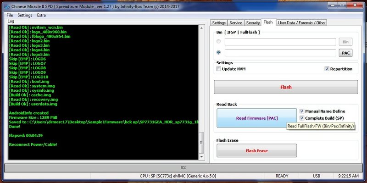Click the '[Read Ok] : system.img' log line
367x183 pixels.
32,86
